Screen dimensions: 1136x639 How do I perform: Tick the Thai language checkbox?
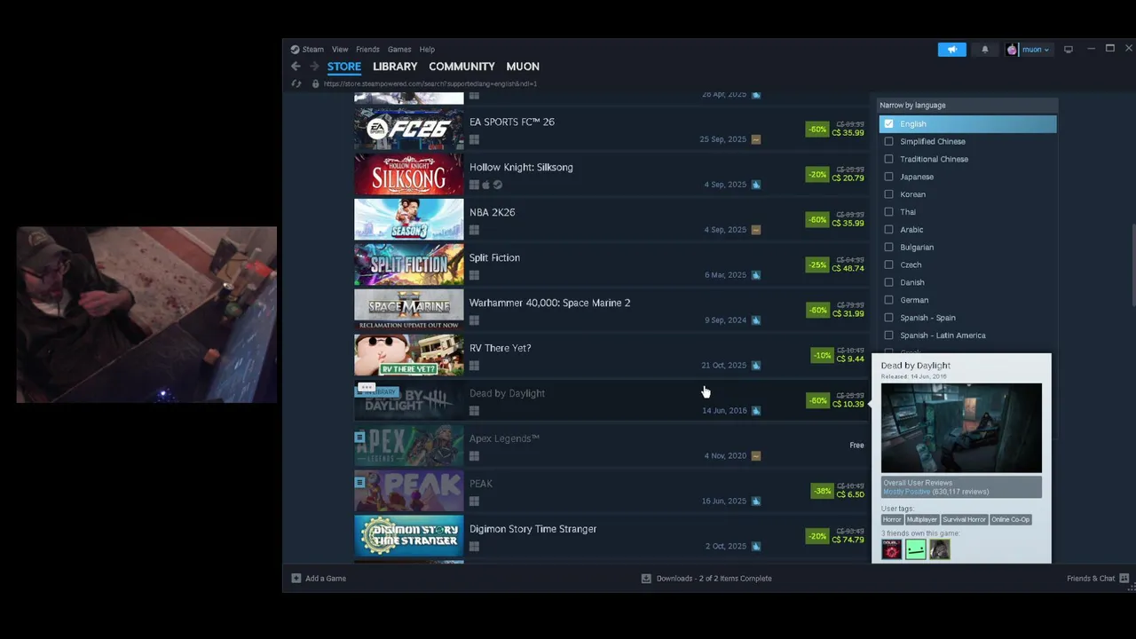point(888,212)
